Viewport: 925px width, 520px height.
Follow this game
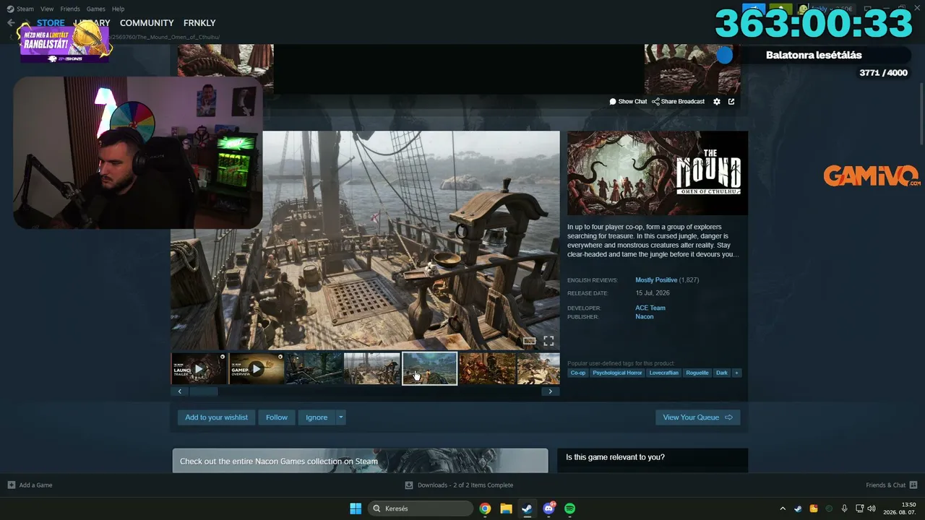[x=277, y=417]
